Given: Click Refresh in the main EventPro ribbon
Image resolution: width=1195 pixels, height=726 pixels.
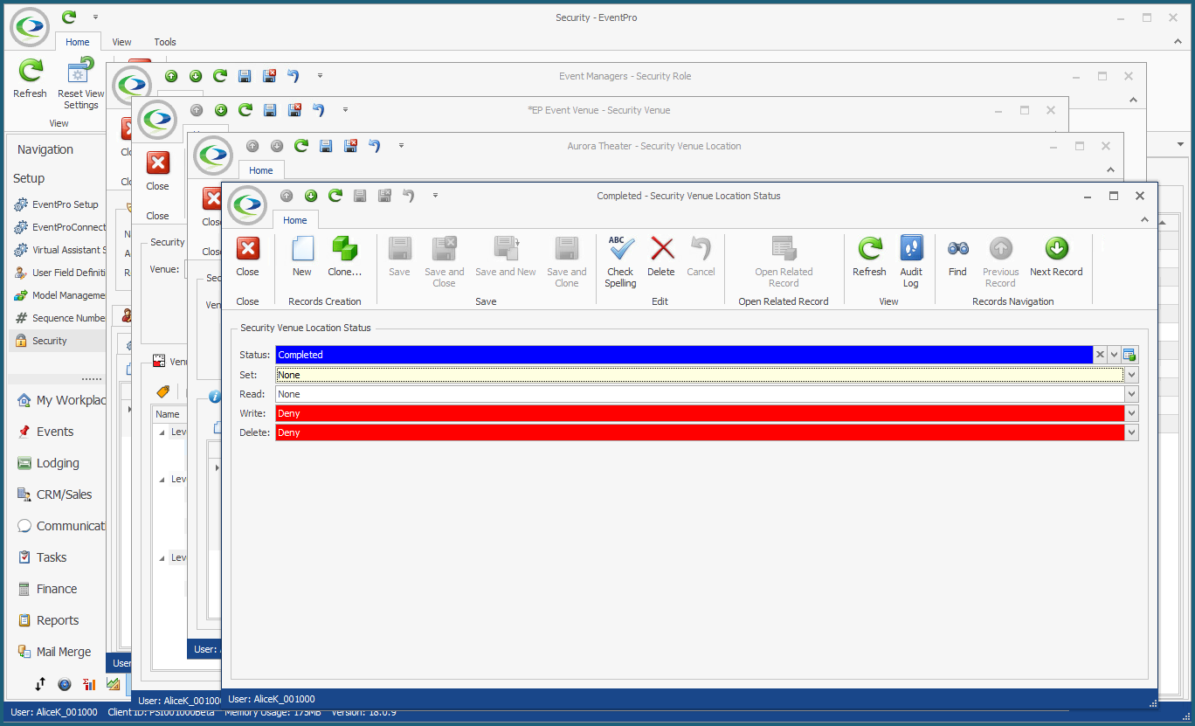Looking at the screenshot, I should 31,80.
